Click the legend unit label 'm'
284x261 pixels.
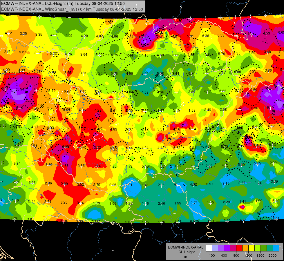[x=185, y=257]
